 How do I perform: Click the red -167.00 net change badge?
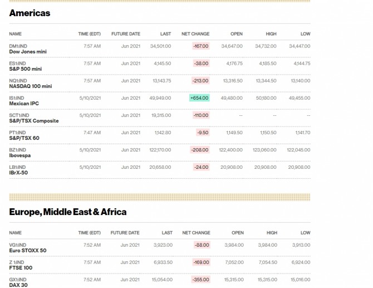coord(200,46)
